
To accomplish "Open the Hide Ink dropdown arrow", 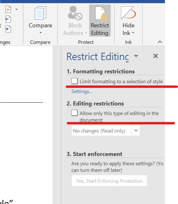I will (133, 33).
